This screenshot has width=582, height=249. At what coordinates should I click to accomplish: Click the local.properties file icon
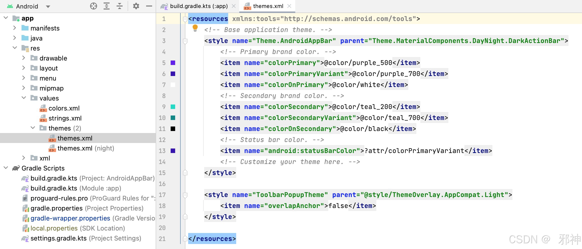point(26,228)
